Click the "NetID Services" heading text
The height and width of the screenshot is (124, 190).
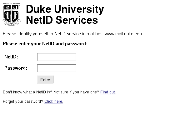point(62,20)
